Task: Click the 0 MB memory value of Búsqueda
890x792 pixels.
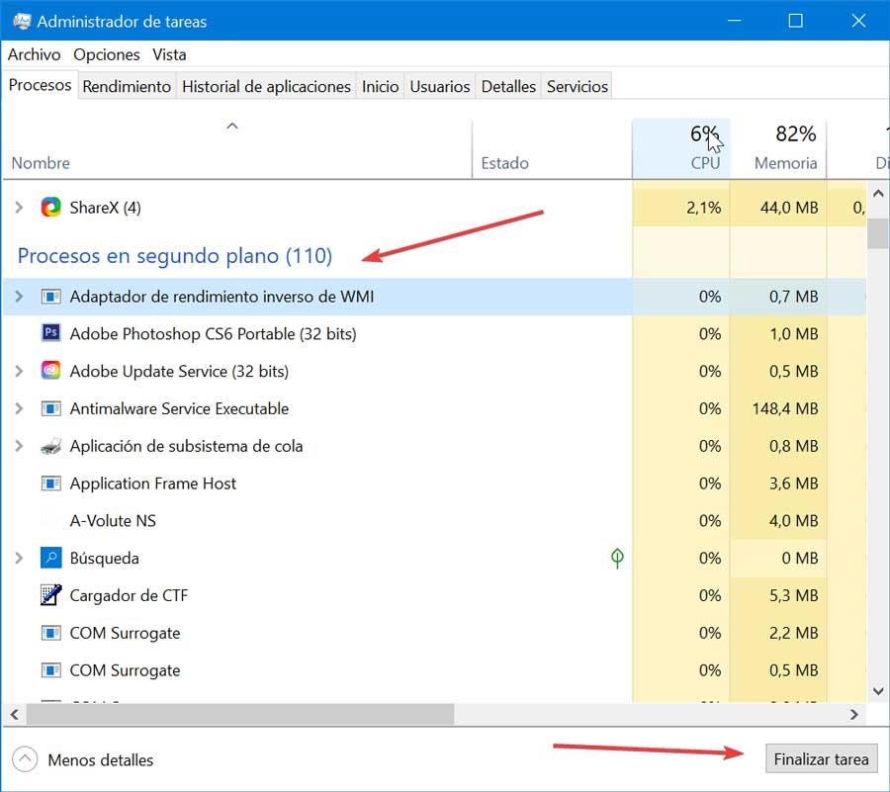Action: [800, 559]
